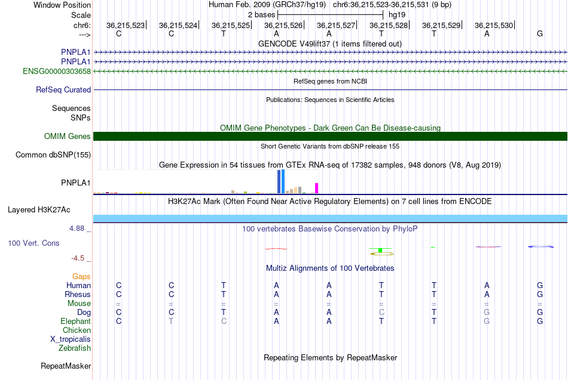Click the 36,215,527 position tick label
Screen dimensions: 568x380
click(336, 25)
